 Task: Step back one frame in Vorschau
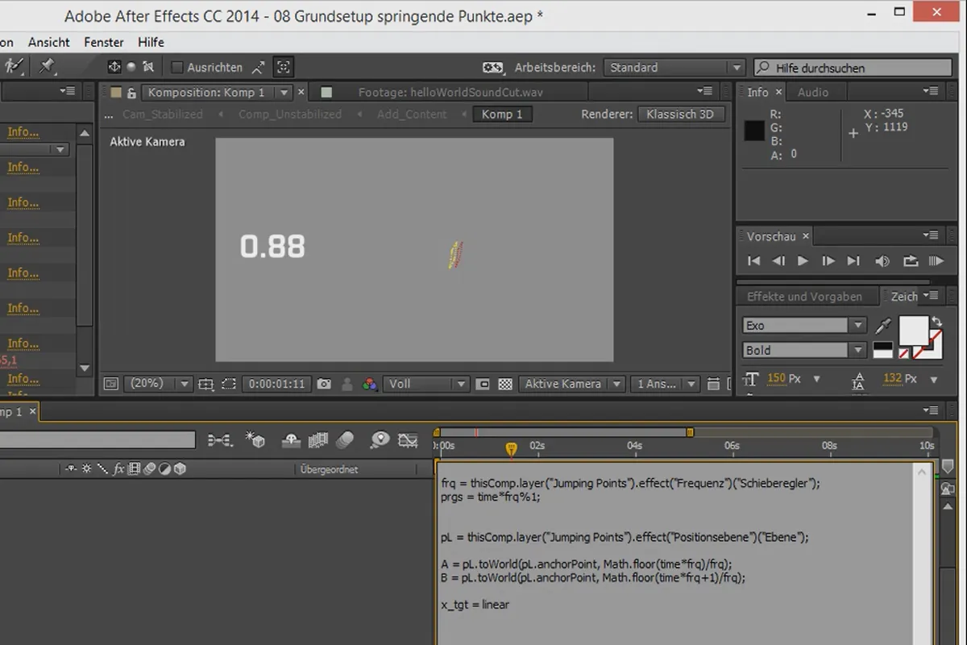click(778, 260)
